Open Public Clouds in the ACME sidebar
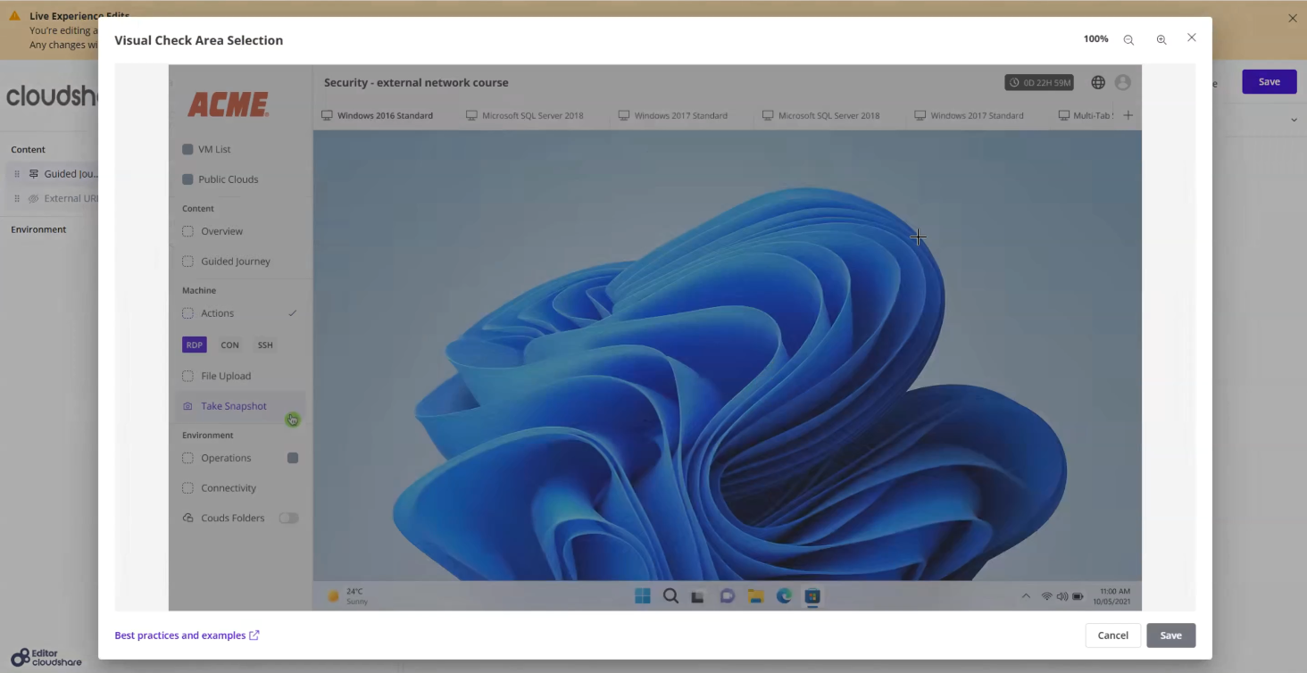Screen dimensions: 1307x673 [228, 179]
